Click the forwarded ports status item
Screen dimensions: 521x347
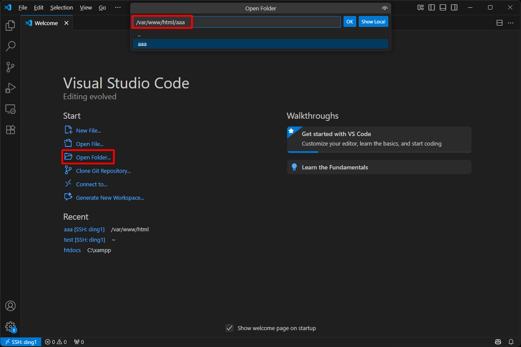click(x=79, y=342)
